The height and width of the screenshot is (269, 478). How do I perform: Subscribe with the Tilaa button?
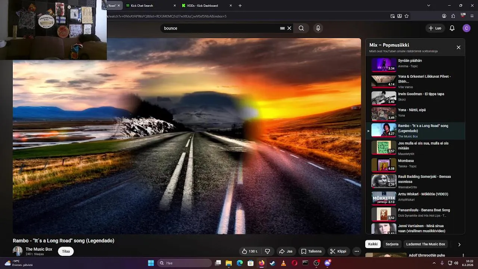pyautogui.click(x=66, y=251)
